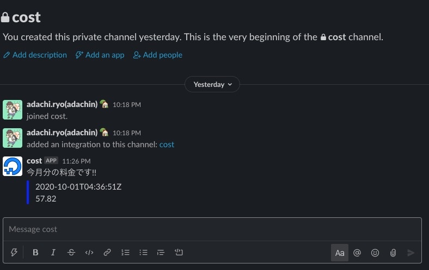Expand the Yesterday date dropdown

tap(212, 84)
